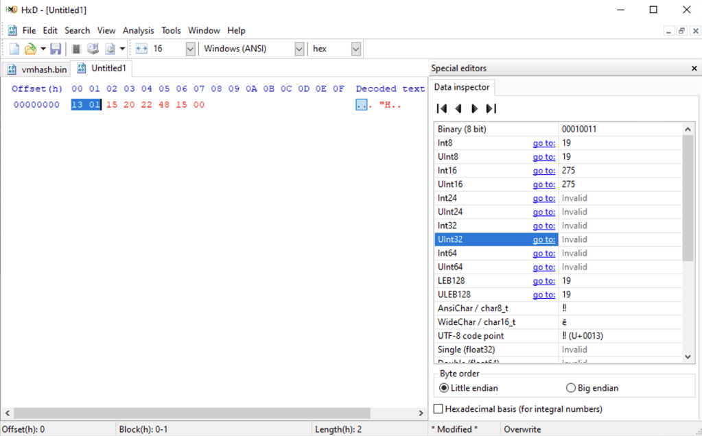Click the Open RAM memory chip icon
Viewport: 702px width, 436px height.
point(76,49)
